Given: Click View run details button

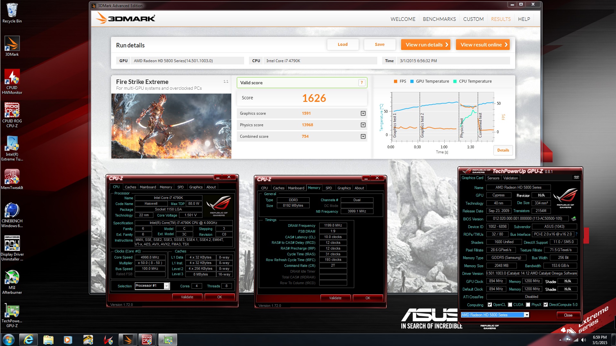Looking at the screenshot, I should pos(426,45).
